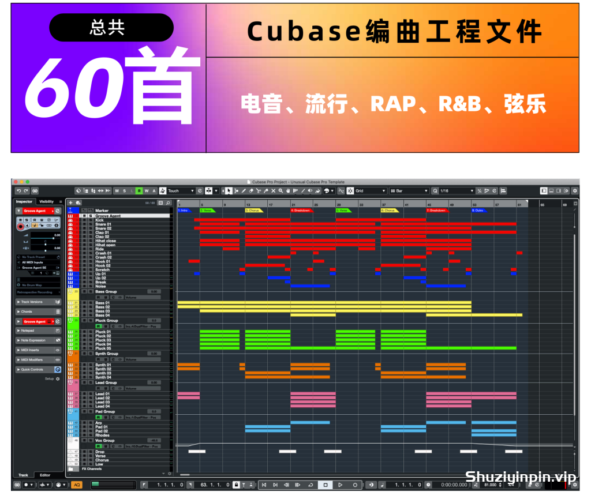Select the Line tool

(303, 191)
